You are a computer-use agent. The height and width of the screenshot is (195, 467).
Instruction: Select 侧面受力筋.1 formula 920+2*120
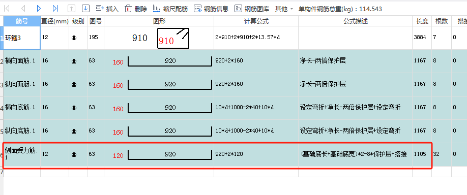229,154
